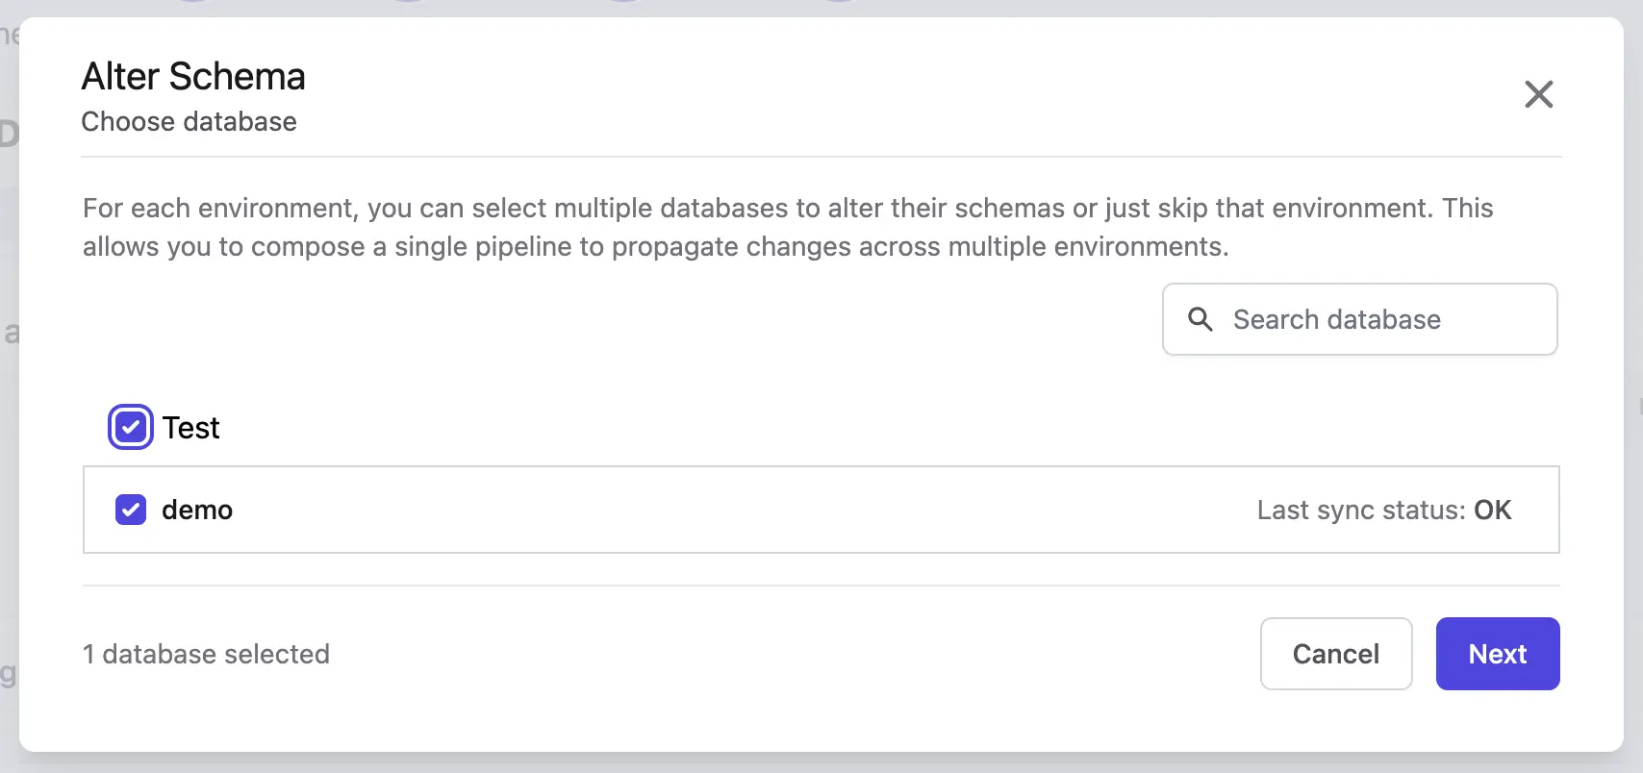
Task: Click empty space in the demo row
Action: click(741, 510)
